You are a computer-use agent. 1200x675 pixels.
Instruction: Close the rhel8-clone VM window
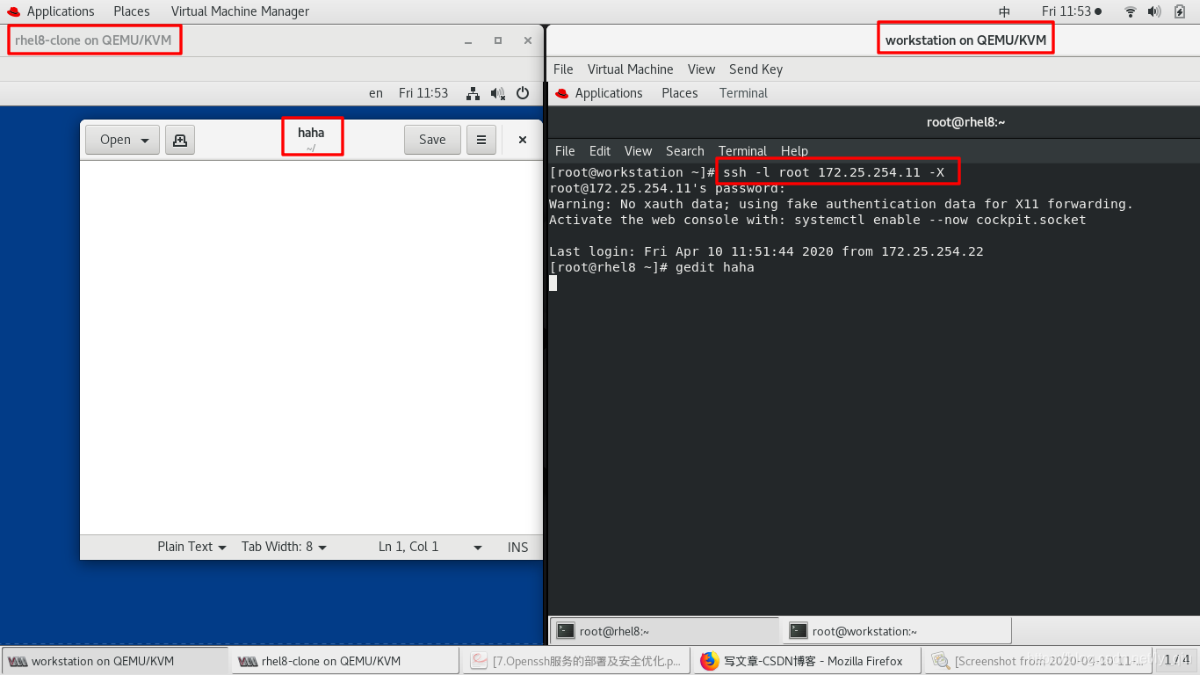click(x=527, y=40)
